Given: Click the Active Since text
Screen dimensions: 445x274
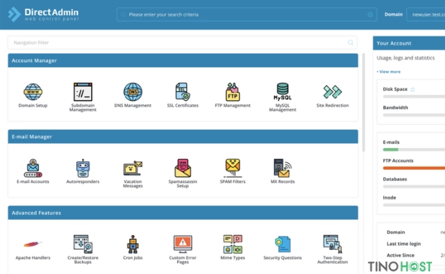Looking at the screenshot, I should tap(400, 256).
